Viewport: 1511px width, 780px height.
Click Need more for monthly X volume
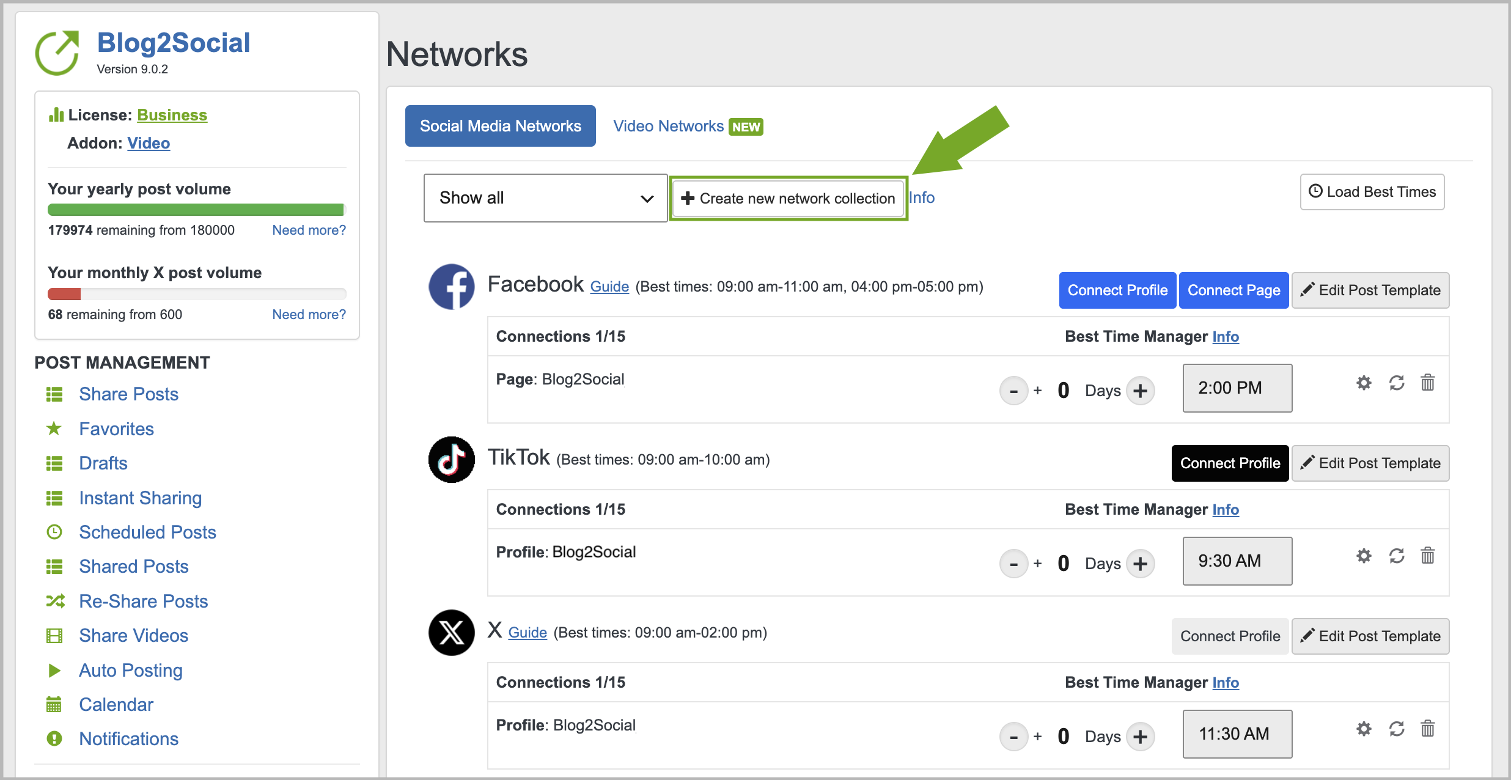(309, 315)
